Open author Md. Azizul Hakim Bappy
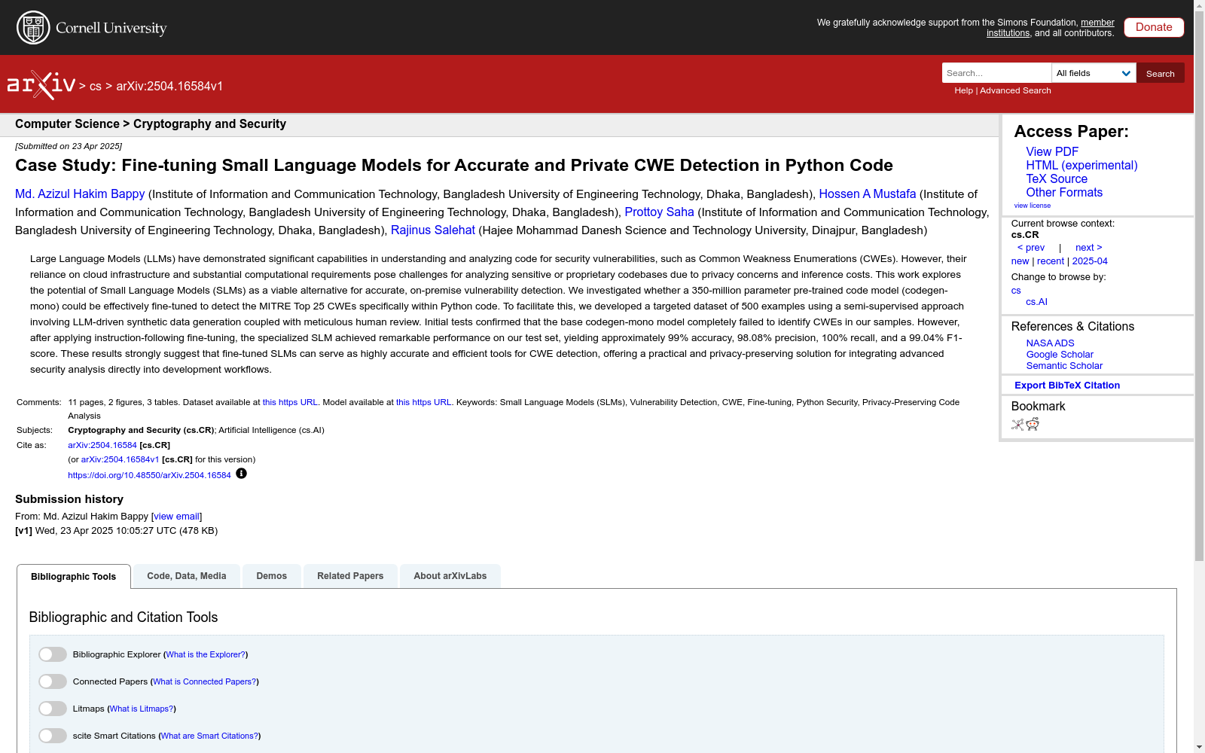Viewport: 1205px width, 753px height. [80, 194]
